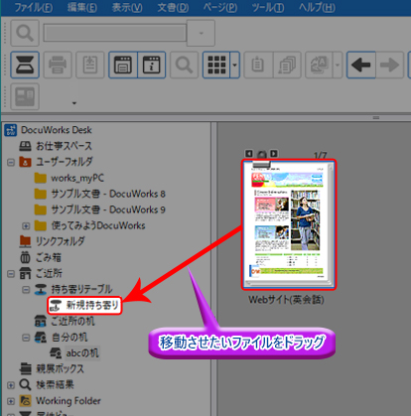This screenshot has height=416, width=411.
Task: Collapse the ユーザーフォルダ tree node
Action: coord(11,162)
